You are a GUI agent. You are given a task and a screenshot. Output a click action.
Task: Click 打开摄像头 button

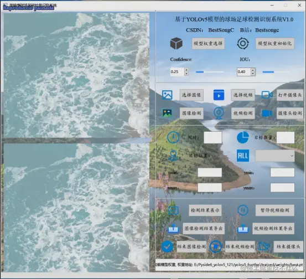[290, 95]
